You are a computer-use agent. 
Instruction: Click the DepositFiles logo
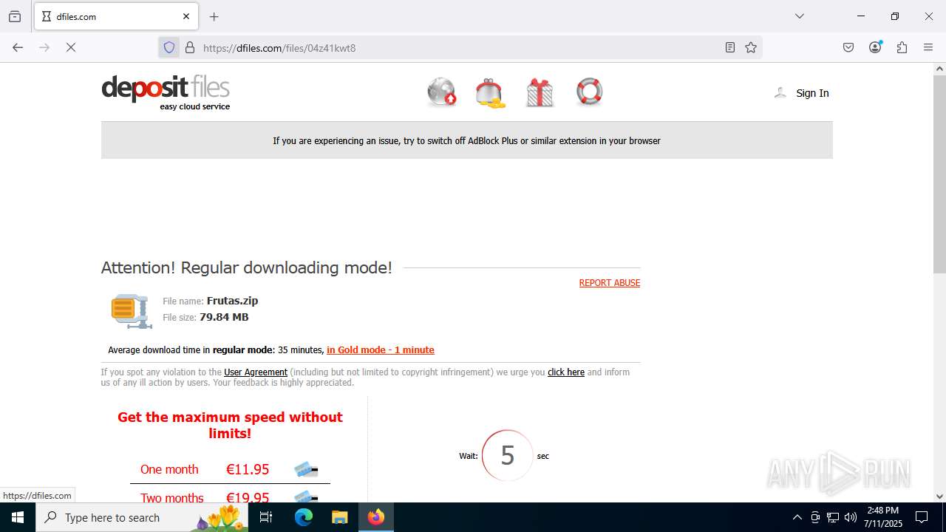tap(166, 92)
